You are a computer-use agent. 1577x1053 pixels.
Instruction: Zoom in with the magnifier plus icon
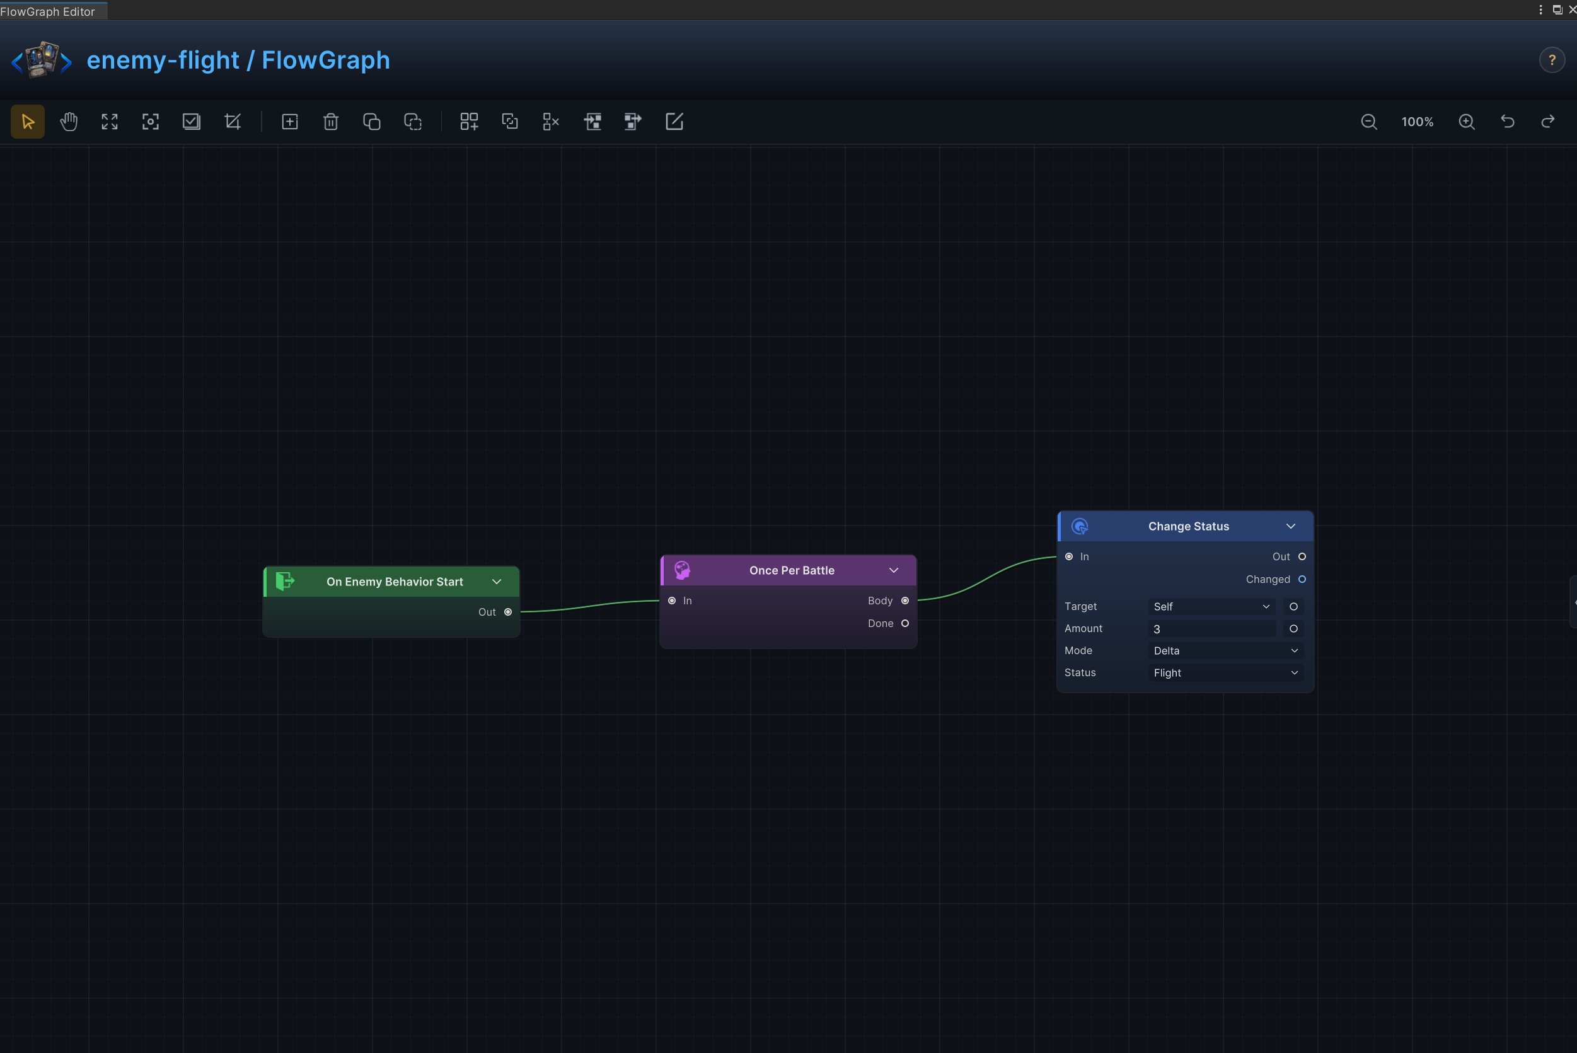[x=1467, y=122]
